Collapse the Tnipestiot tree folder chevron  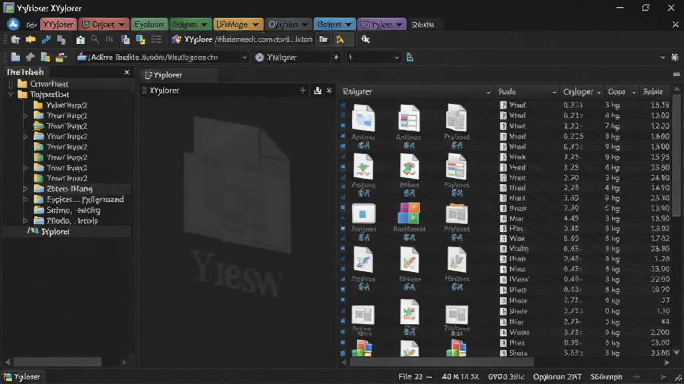click(x=11, y=95)
